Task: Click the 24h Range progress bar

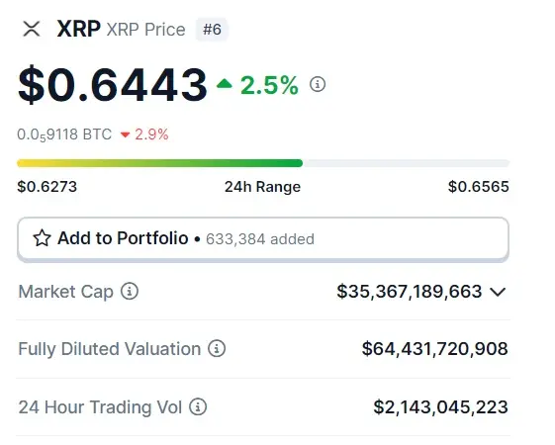Action: tap(263, 163)
